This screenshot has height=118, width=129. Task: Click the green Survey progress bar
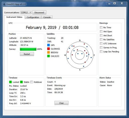click(x=28, y=49)
